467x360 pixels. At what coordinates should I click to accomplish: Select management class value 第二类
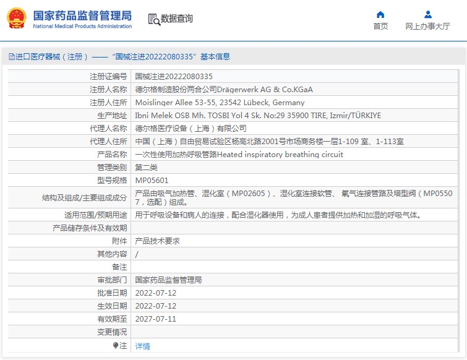pyautogui.click(x=146, y=168)
